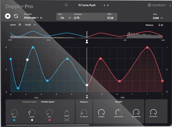172x127 pixels.
Task: Open the Unit Hz dropdown
Action: coord(64,18)
